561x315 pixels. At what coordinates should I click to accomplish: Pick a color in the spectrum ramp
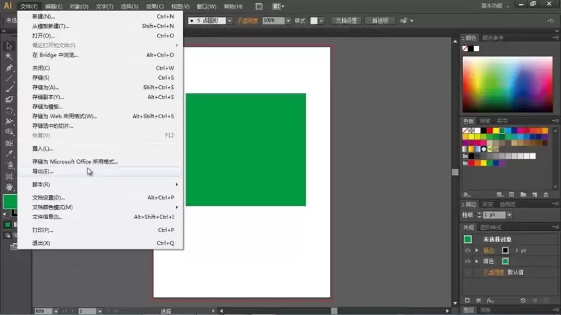coord(507,84)
